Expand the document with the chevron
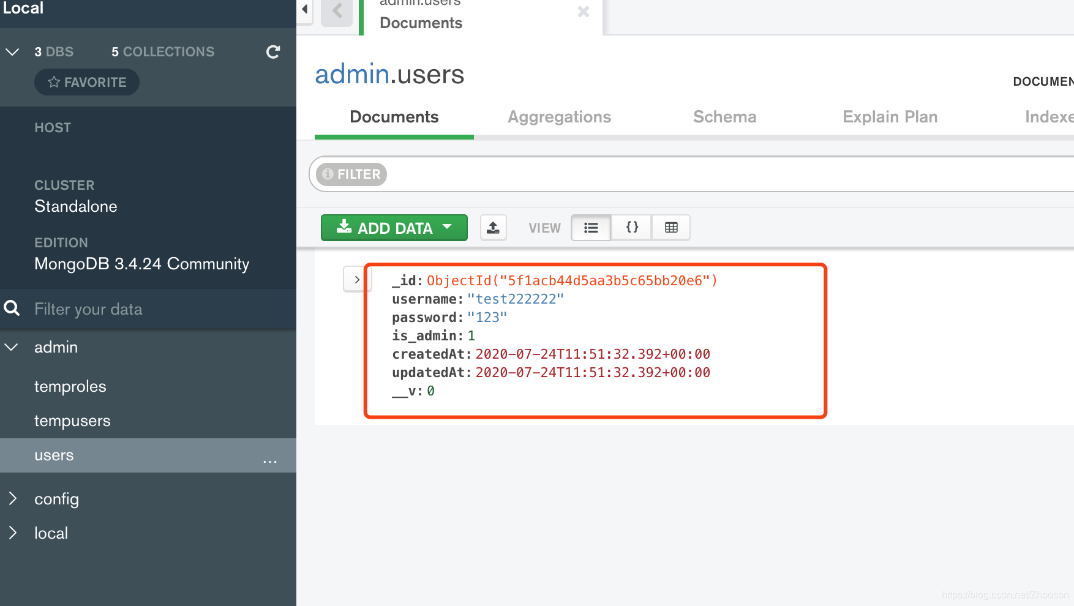The width and height of the screenshot is (1074, 606). pyautogui.click(x=356, y=280)
